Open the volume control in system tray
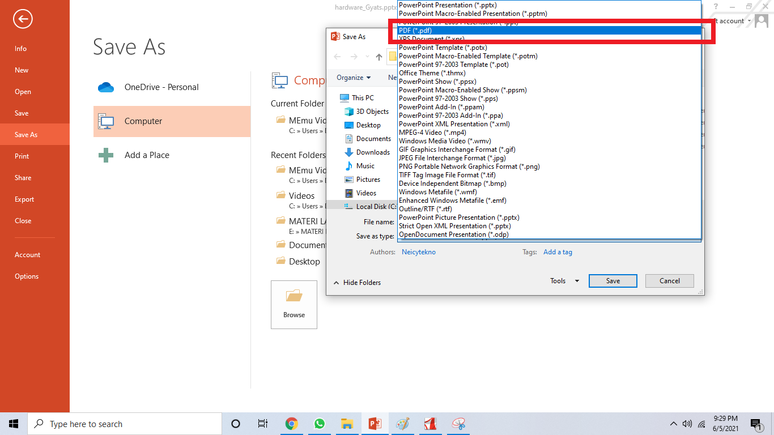The image size is (774, 435). tap(687, 424)
